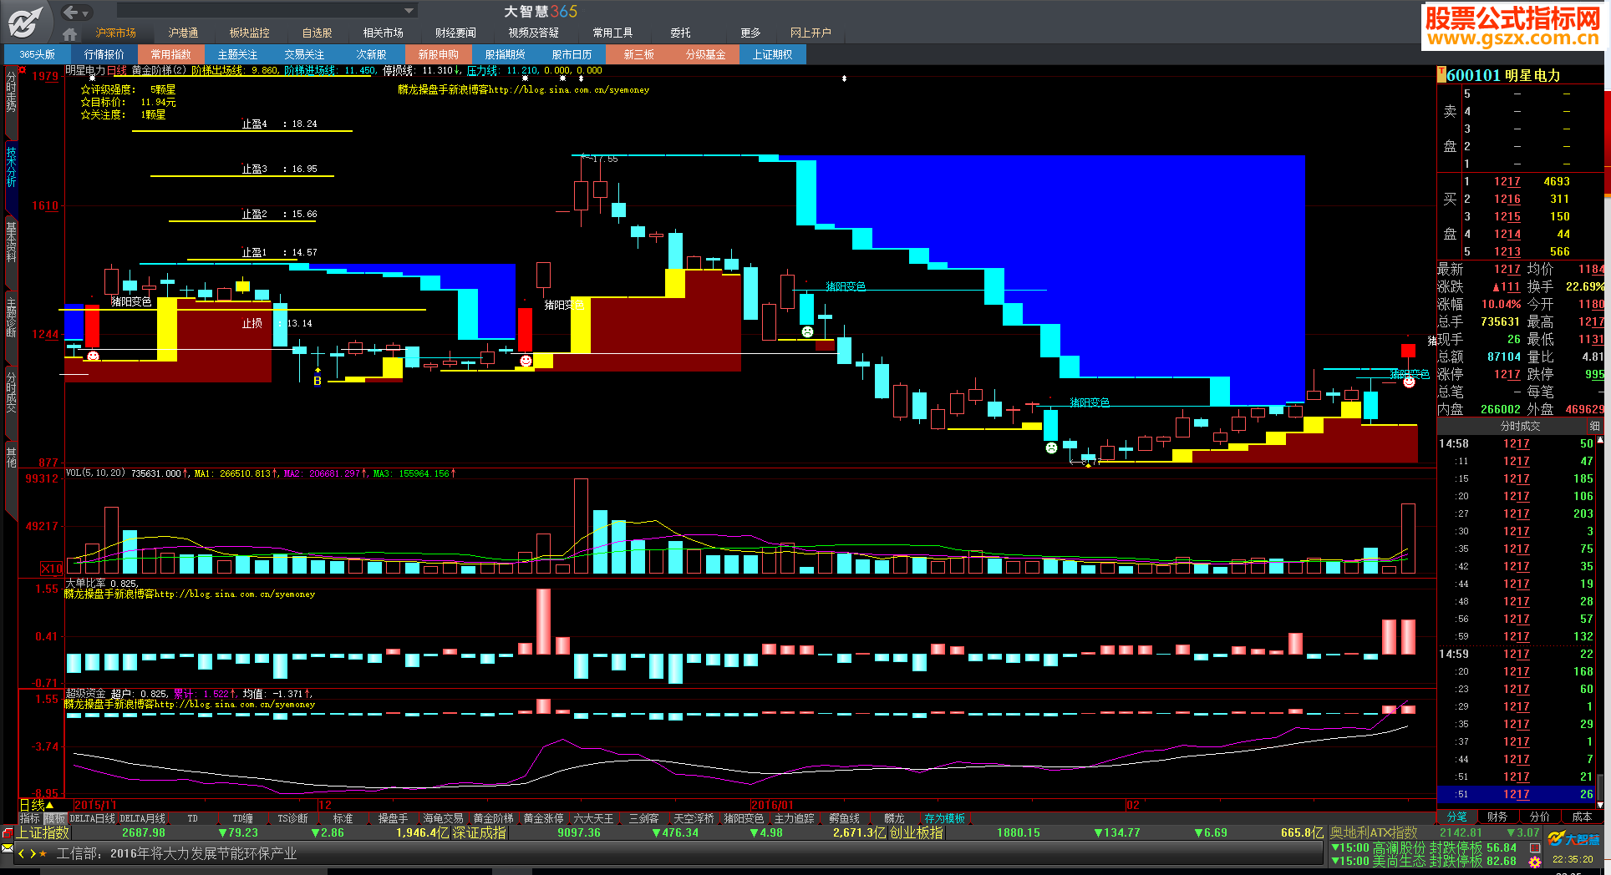Open the 常用工具 menu

(612, 33)
